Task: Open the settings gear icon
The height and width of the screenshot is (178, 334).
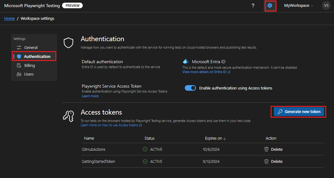Action: (270, 6)
